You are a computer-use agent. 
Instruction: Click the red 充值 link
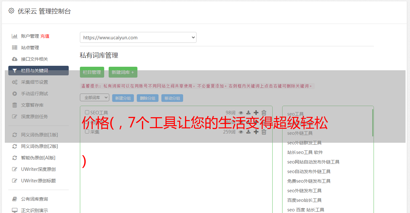coord(45,36)
